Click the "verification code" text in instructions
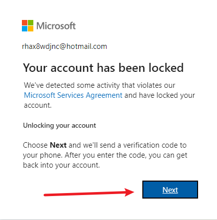Image resolution: width=217 pixels, height=220 pixels. coord(150,145)
